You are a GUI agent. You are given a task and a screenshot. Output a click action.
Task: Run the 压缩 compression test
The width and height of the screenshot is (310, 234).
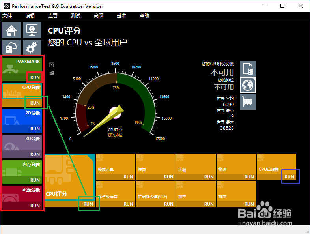[x=209, y=177]
